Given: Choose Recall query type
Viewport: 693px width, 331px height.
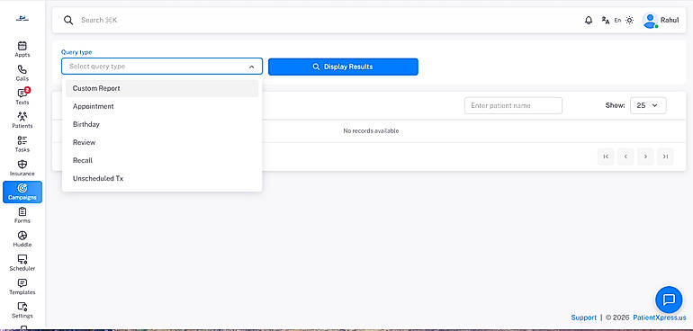Looking at the screenshot, I should coord(162,160).
